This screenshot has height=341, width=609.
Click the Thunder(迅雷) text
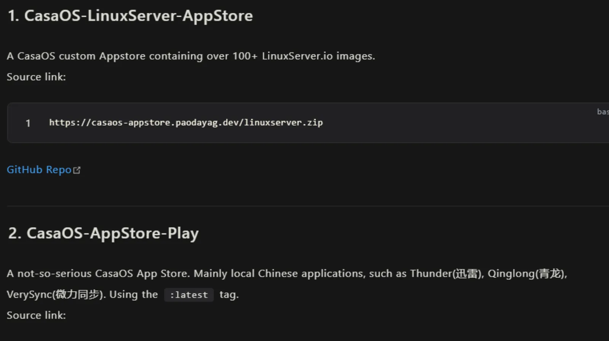click(x=446, y=274)
